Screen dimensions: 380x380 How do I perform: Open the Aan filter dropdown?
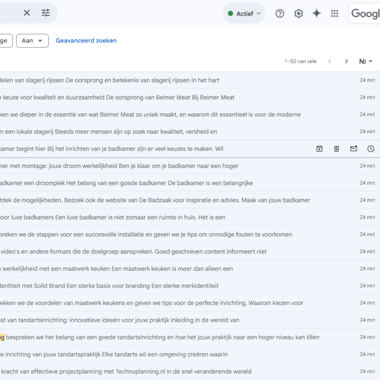tap(32, 41)
